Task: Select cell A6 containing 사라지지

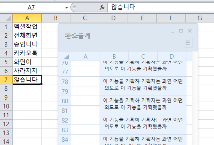Action: (x=27, y=71)
